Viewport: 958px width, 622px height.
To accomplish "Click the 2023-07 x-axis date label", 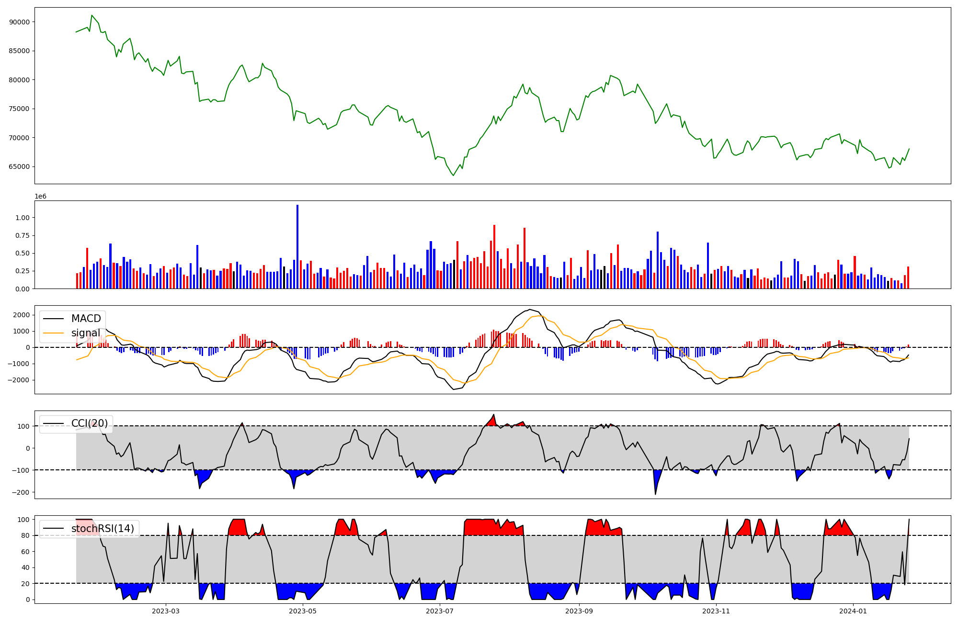I will tap(440, 611).
